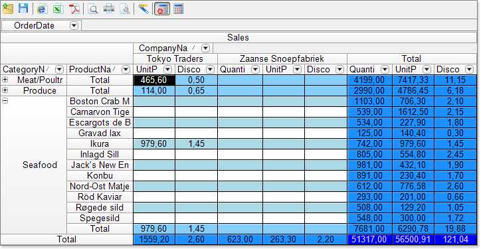
Task: Open the CategoryN field dropdown
Action: coord(59,70)
